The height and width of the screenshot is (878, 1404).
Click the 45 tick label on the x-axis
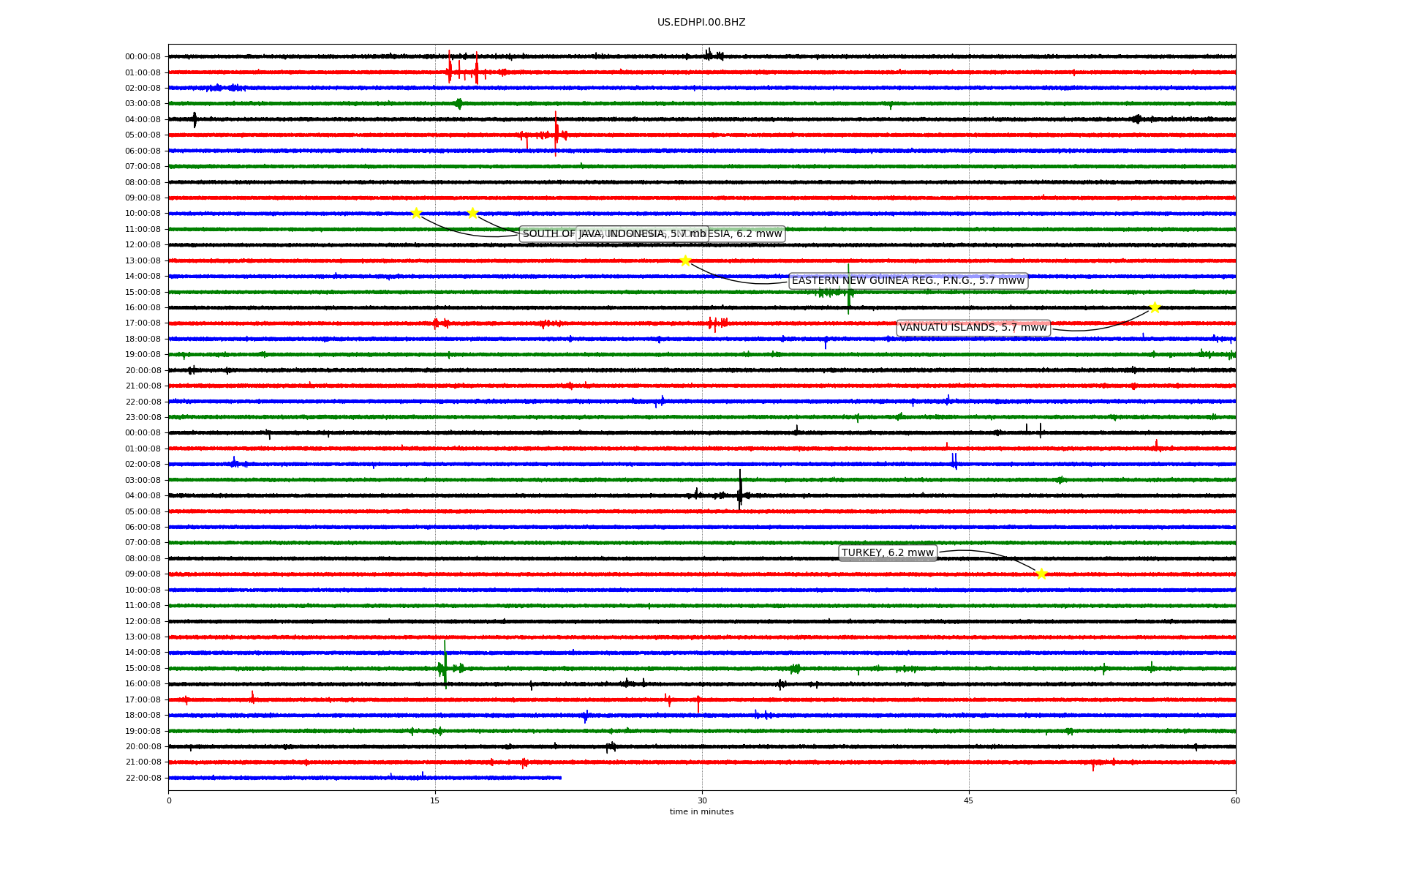[969, 800]
